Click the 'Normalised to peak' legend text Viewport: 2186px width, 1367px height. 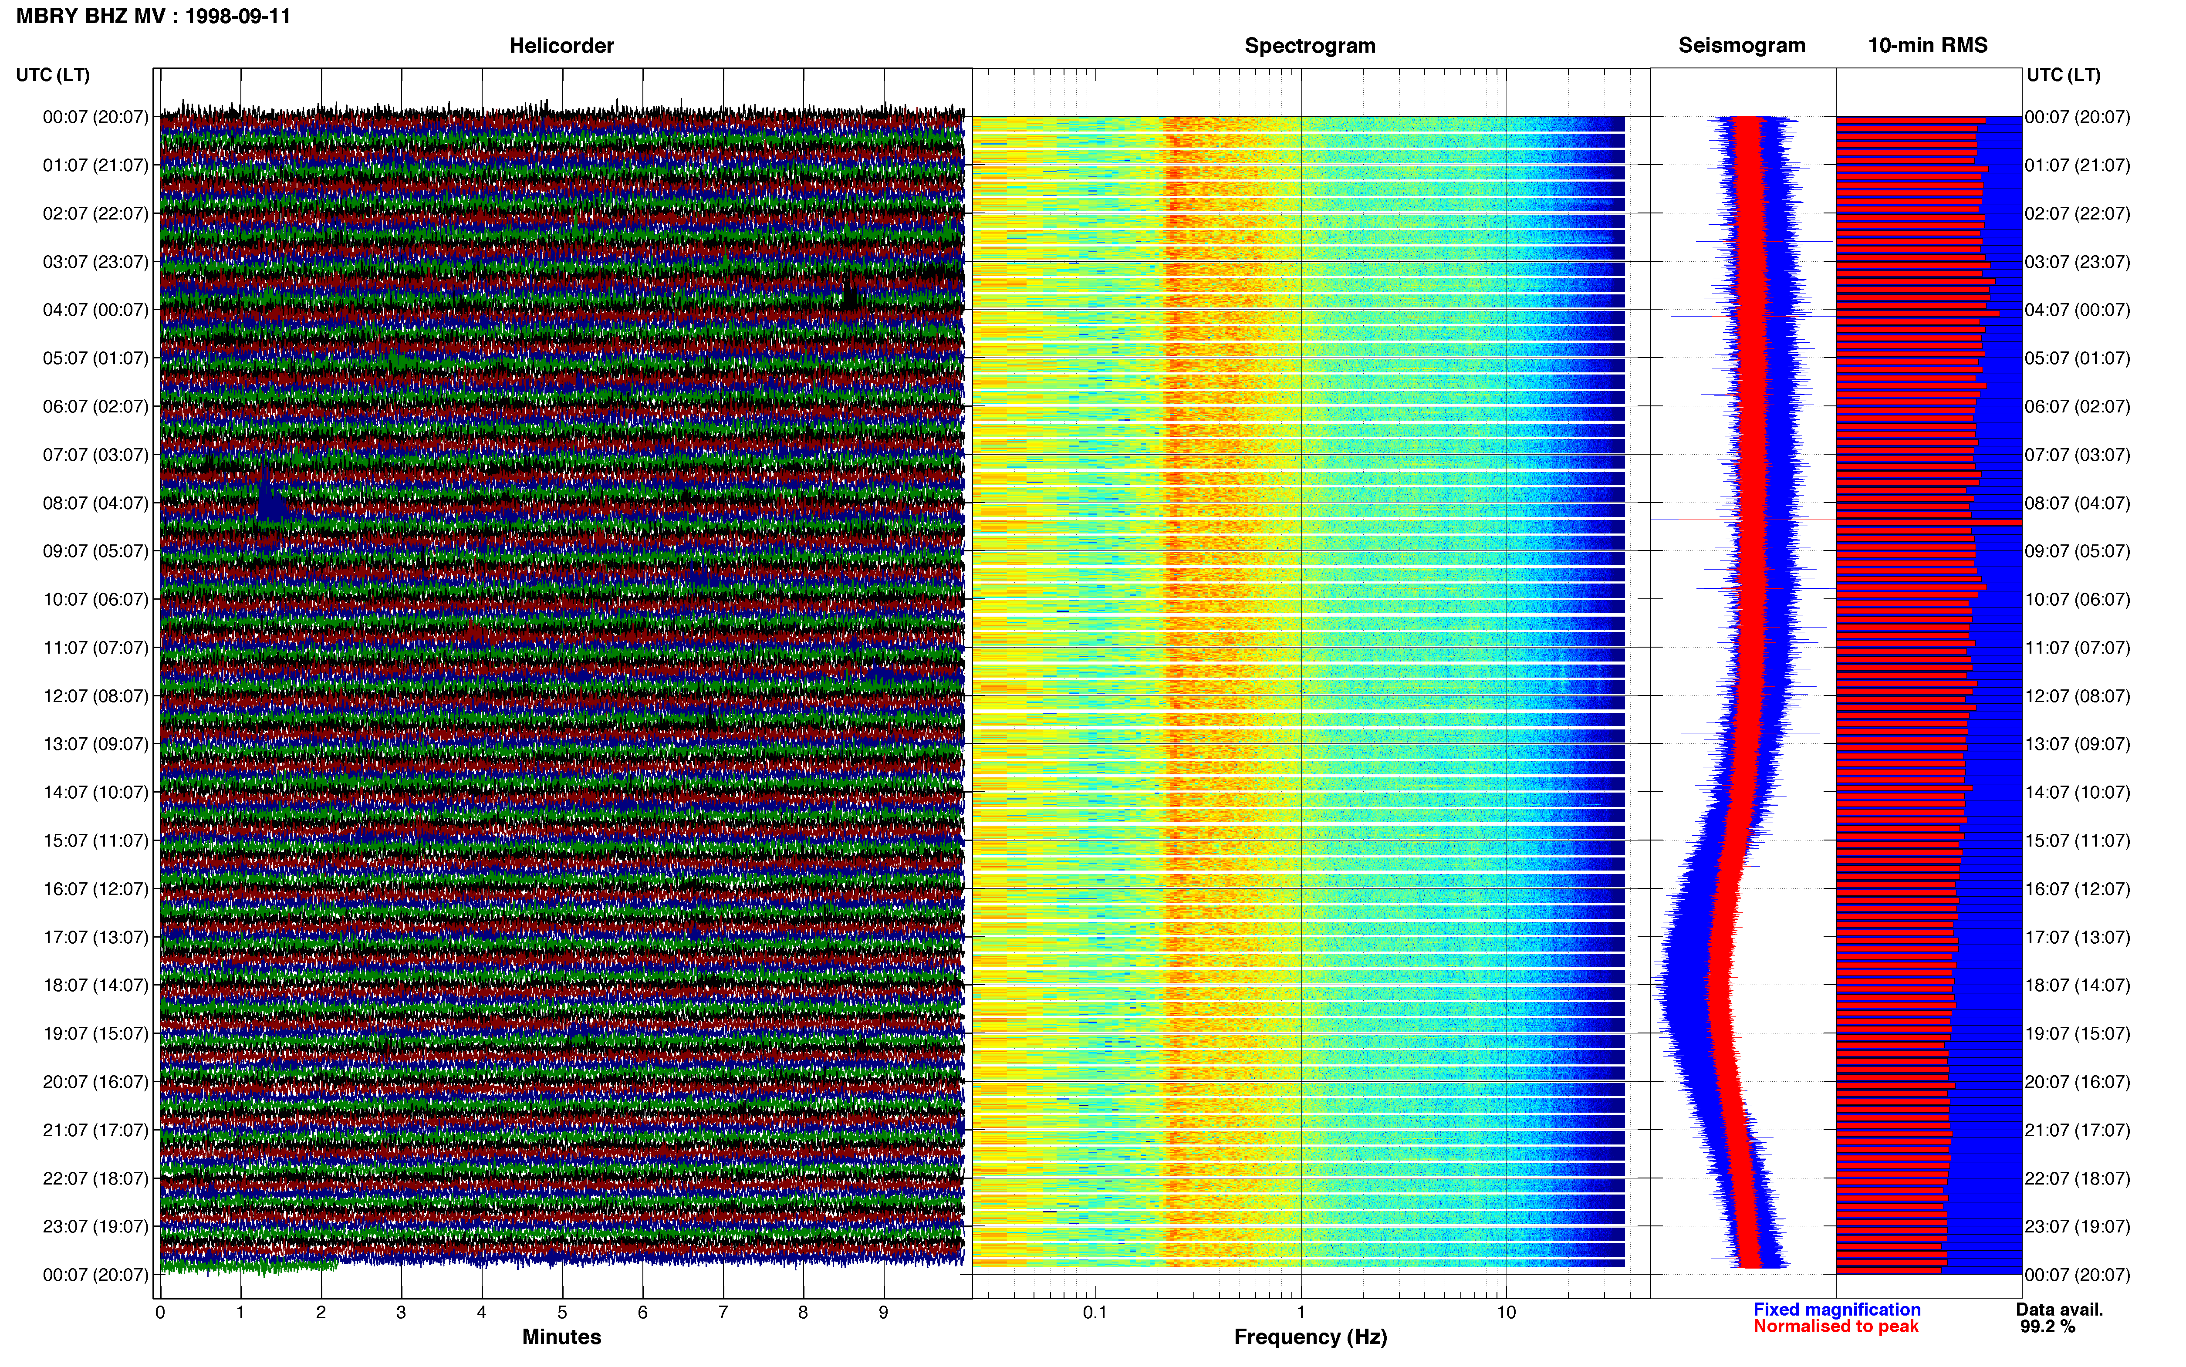(1835, 1326)
